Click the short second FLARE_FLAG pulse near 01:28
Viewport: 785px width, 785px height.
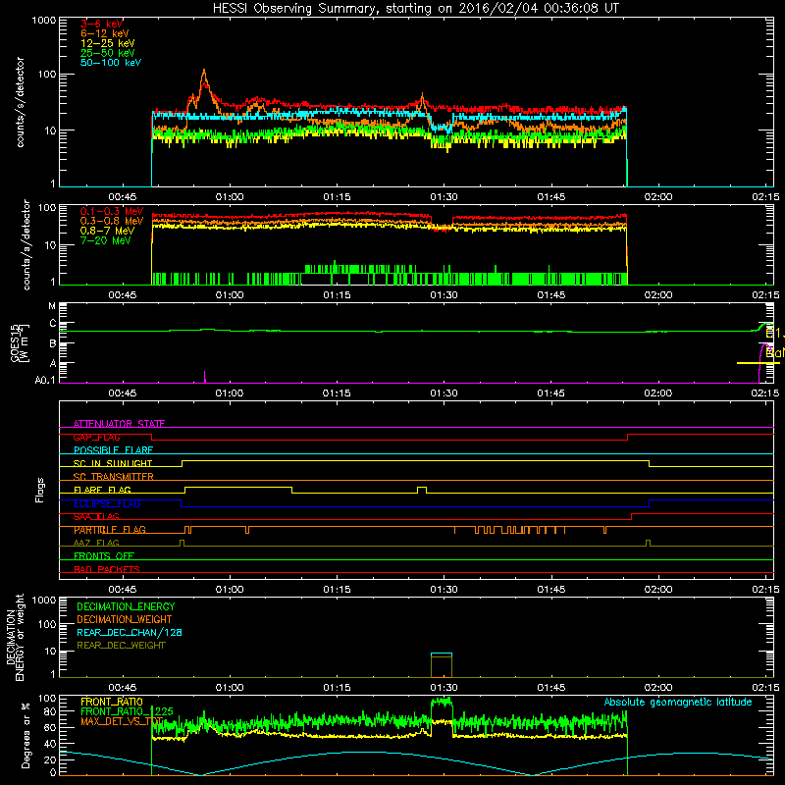pos(422,490)
